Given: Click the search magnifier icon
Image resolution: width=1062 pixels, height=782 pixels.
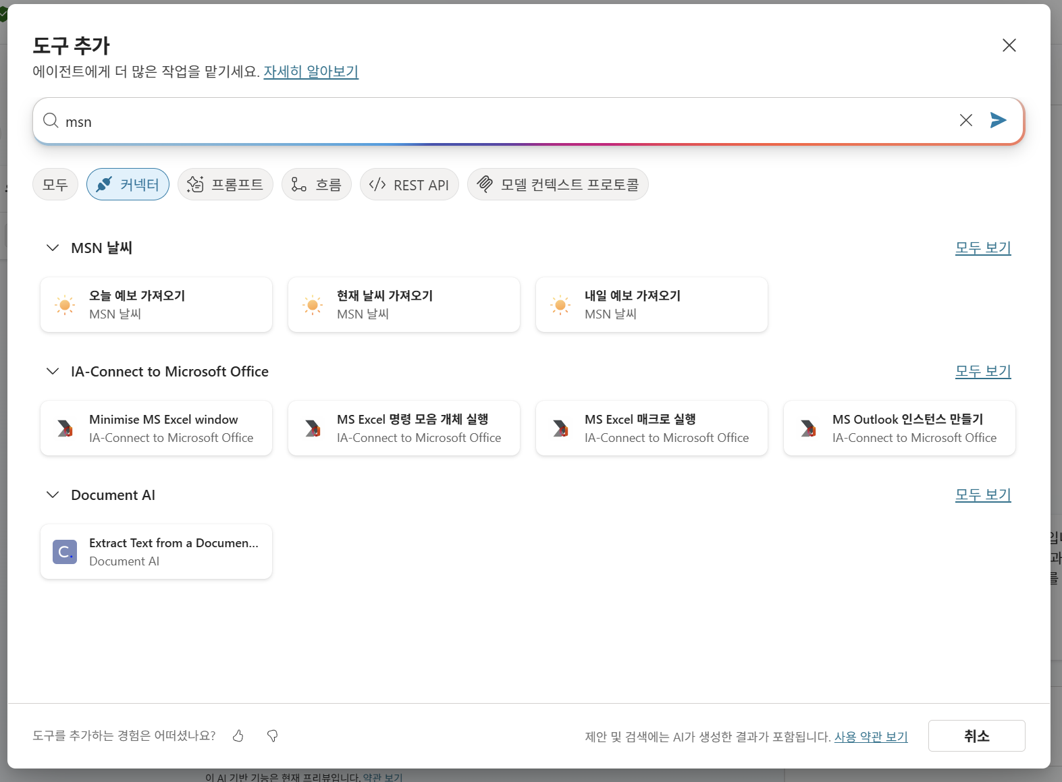Looking at the screenshot, I should pyautogui.click(x=51, y=121).
